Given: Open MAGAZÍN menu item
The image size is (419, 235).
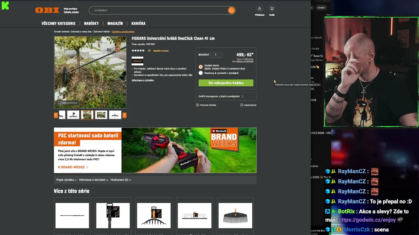Looking at the screenshot, I should click(x=115, y=23).
